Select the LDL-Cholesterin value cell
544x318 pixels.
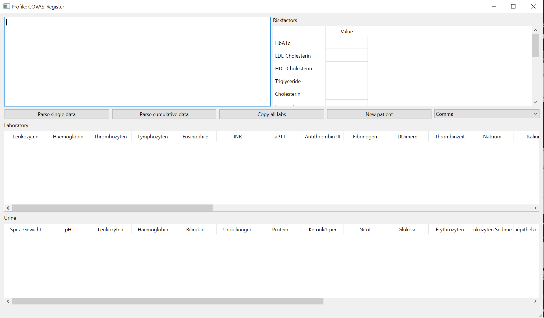346,56
